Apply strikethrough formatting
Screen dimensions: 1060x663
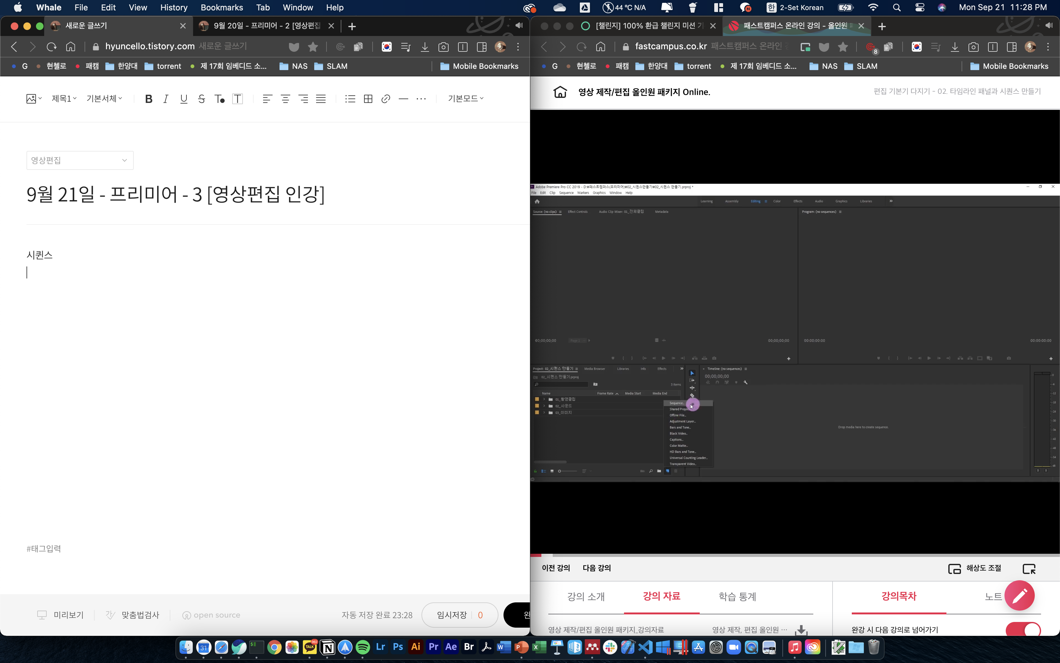pyautogui.click(x=202, y=99)
